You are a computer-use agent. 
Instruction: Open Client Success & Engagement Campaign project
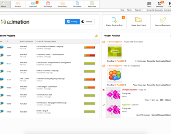click(51, 103)
